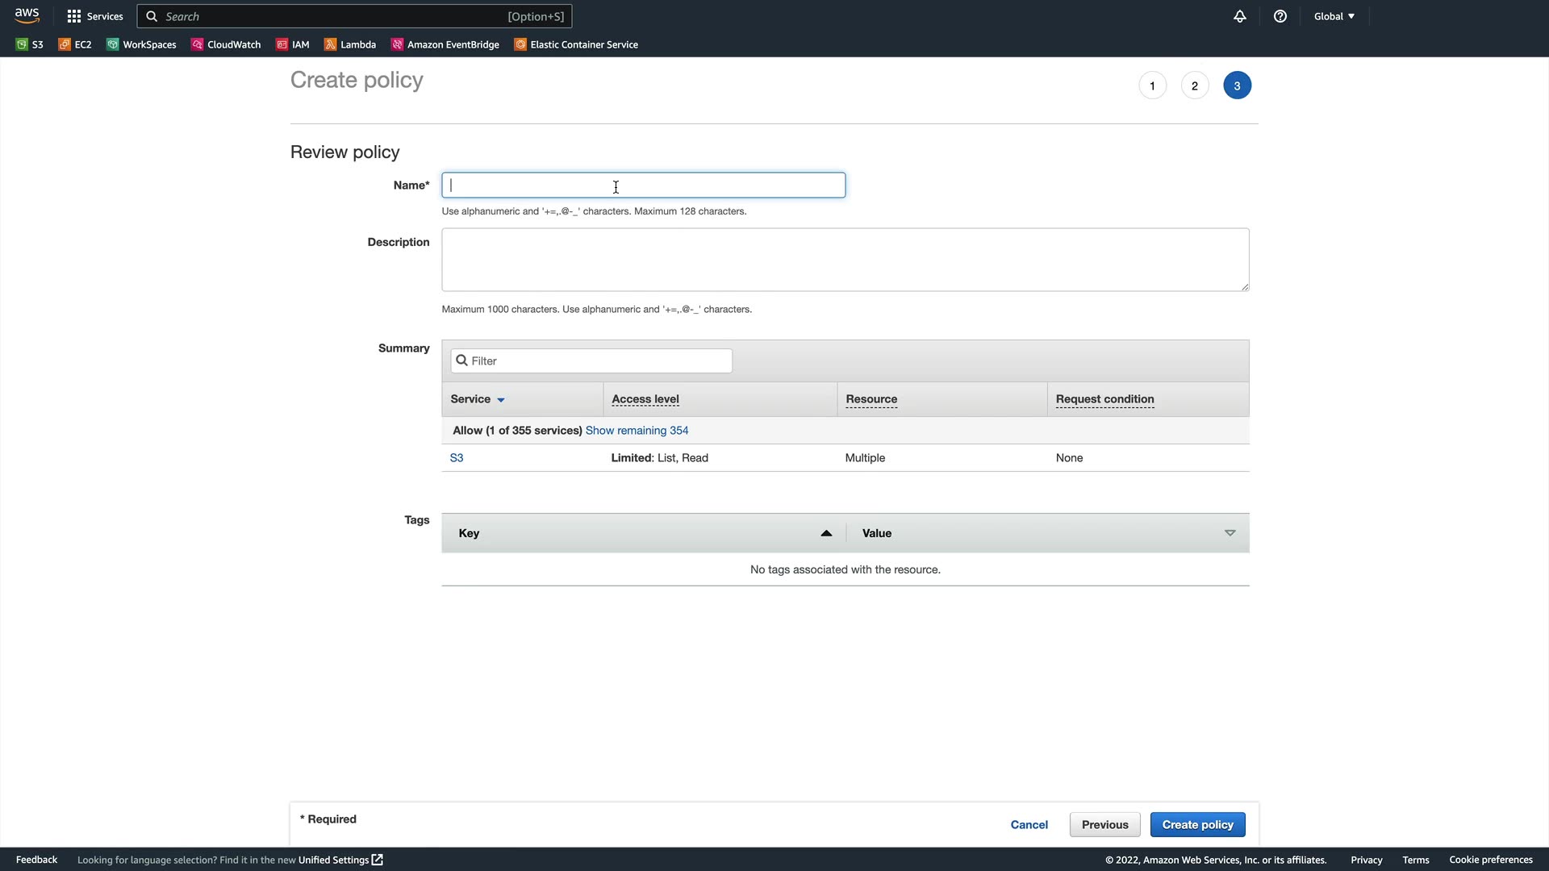Go to wizard step 2
Screen dimensions: 1549x871
click(1194, 85)
